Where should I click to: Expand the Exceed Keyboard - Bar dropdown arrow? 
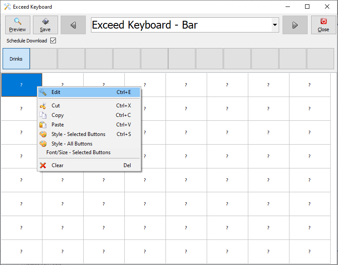(275, 25)
